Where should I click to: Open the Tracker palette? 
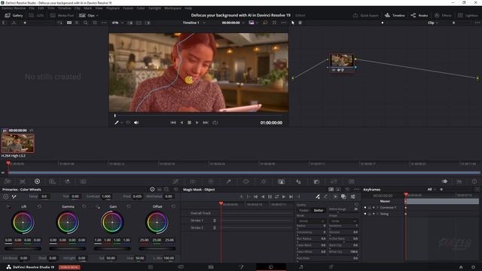pyautogui.click(x=264, y=181)
